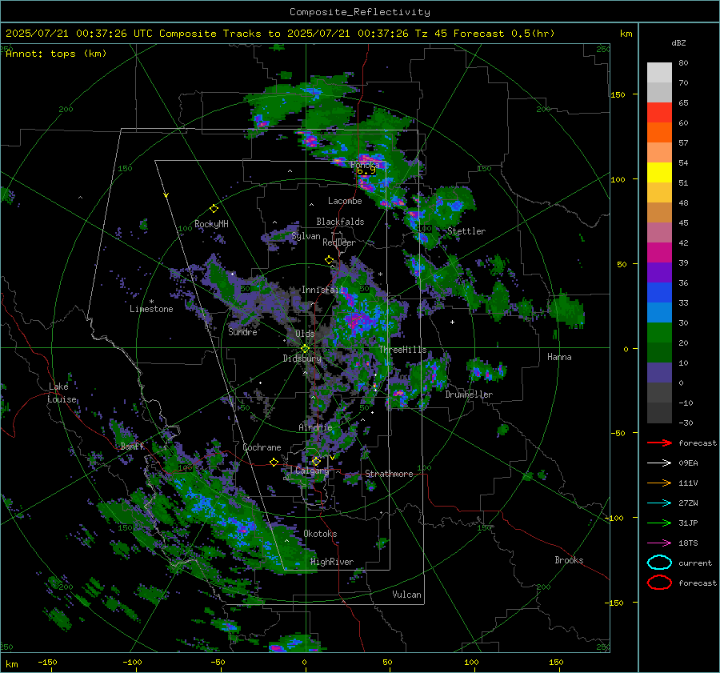Pick the 45-48 dBZ brown swatch
The width and height of the screenshot is (720, 673).
(x=659, y=213)
